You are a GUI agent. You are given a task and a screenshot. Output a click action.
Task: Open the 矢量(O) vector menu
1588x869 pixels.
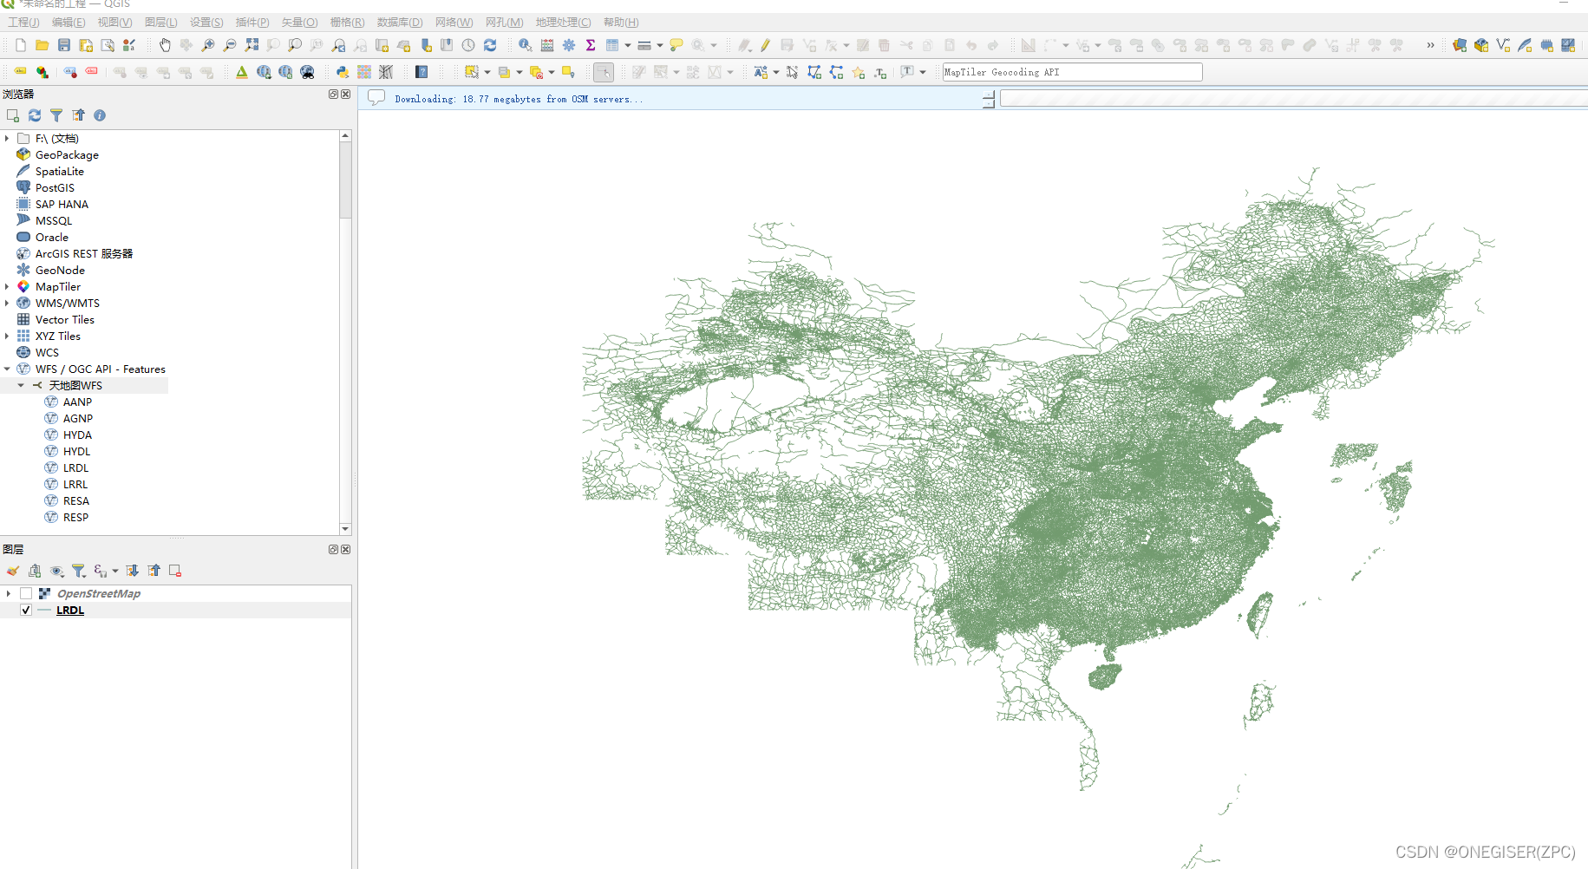(x=299, y=23)
